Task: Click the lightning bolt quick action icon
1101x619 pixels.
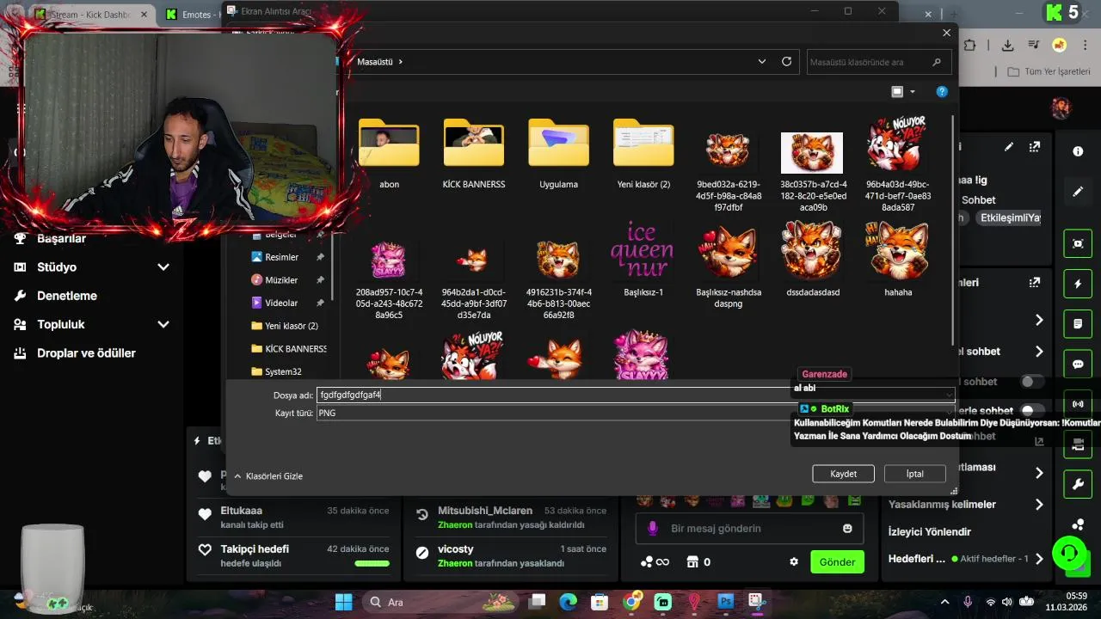Action: click(1078, 284)
